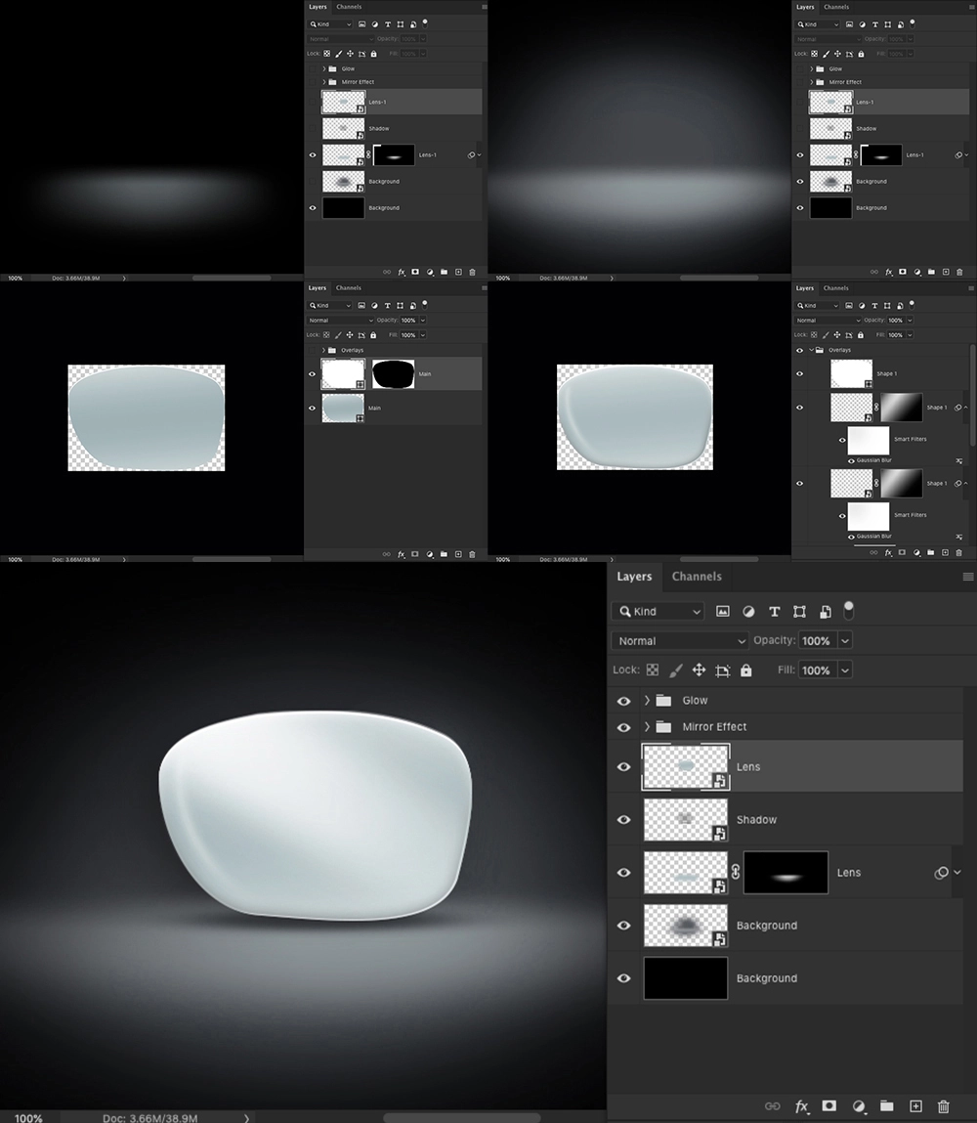
Task: Click new adjustment layer icon in largest panel
Action: tap(858, 1106)
